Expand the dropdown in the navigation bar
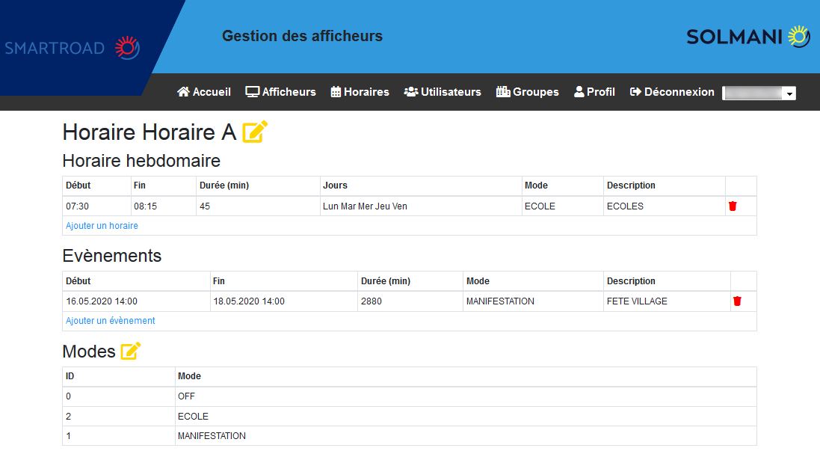820x457 pixels. [759, 93]
